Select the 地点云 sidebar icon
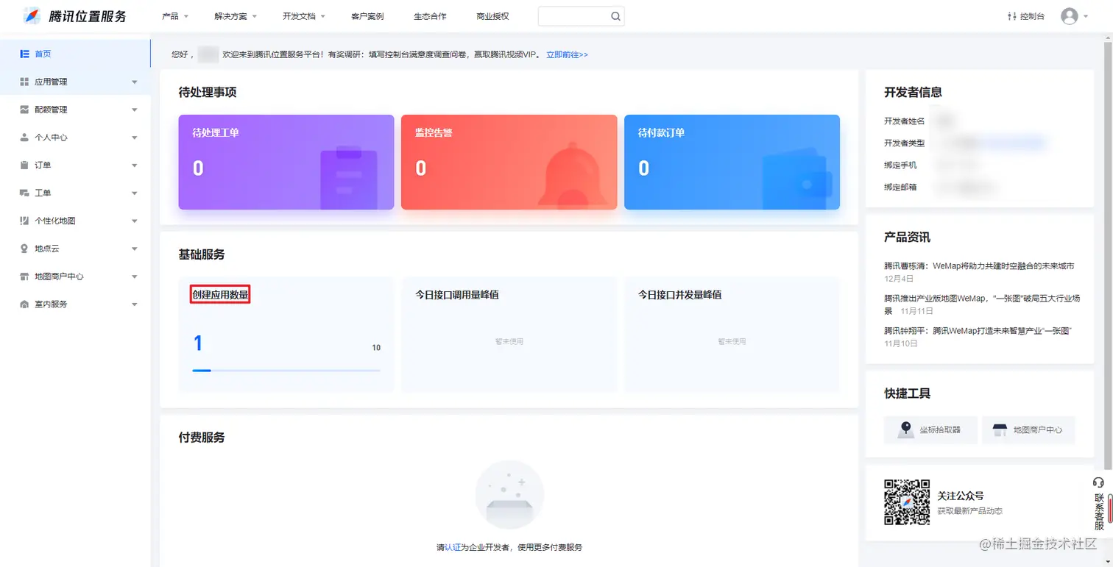Image resolution: width=1113 pixels, height=567 pixels. point(23,249)
